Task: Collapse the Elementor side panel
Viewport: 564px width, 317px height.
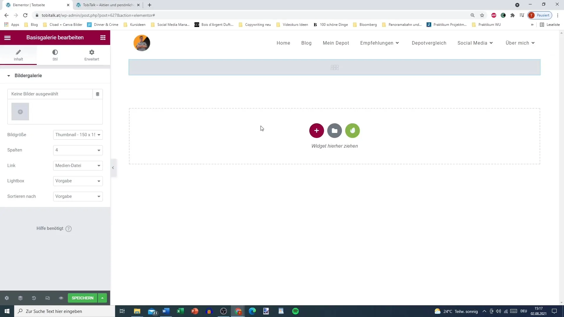Action: tap(113, 168)
